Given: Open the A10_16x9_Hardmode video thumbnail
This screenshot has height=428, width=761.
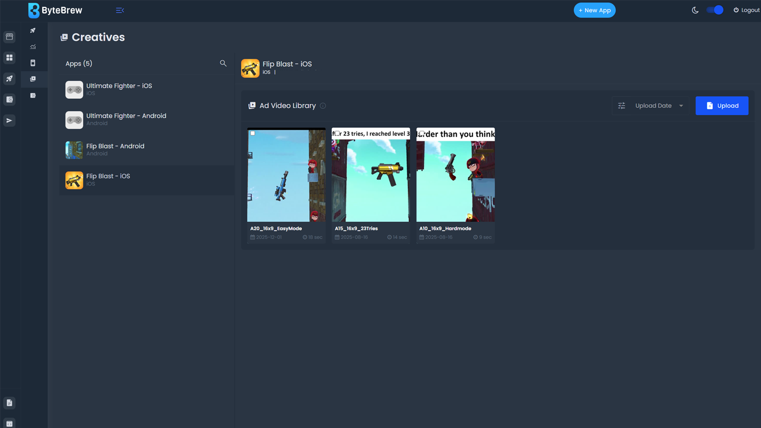Looking at the screenshot, I should [x=456, y=180].
